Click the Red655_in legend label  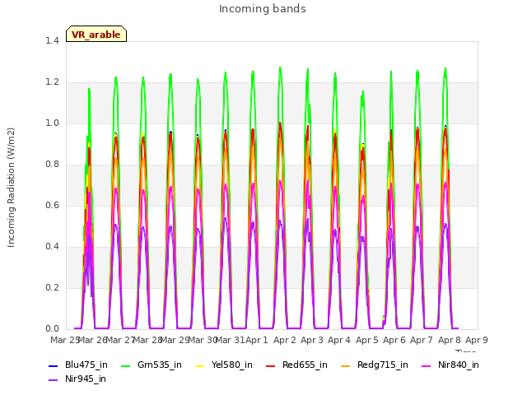click(x=305, y=365)
